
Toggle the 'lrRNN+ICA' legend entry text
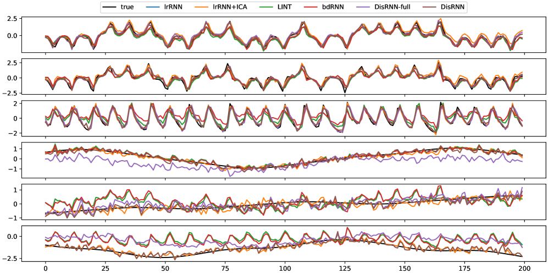[x=229, y=7]
